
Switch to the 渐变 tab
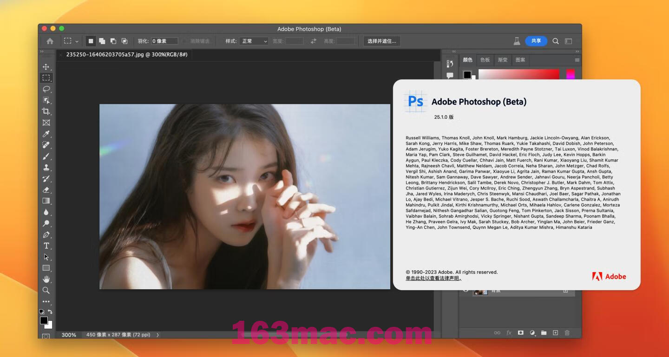(x=503, y=60)
